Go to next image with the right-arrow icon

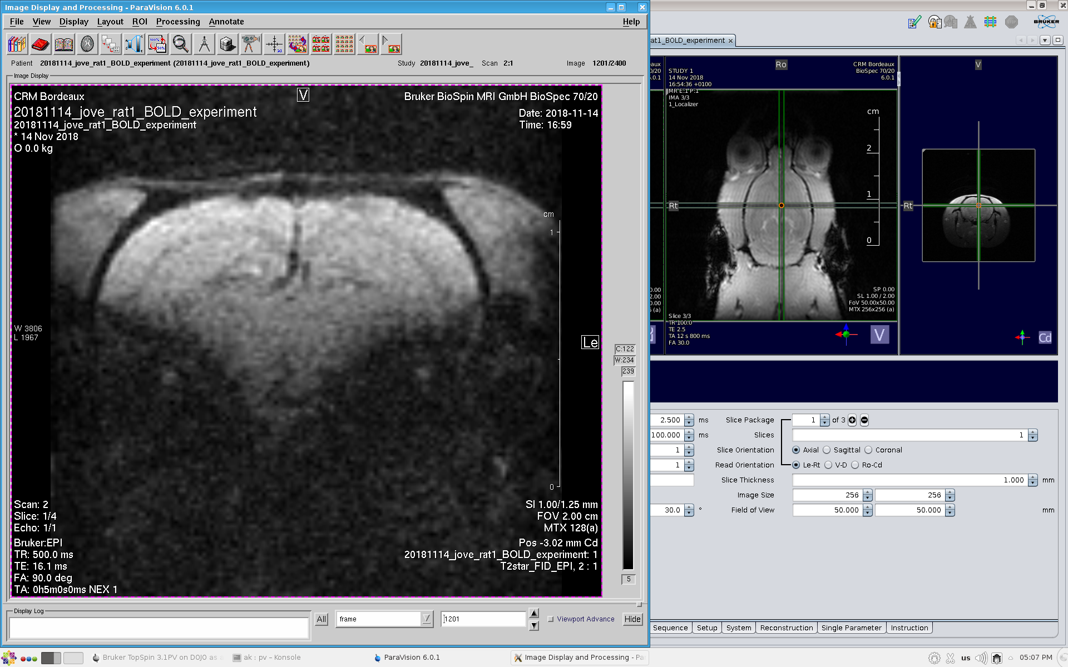tap(391, 44)
